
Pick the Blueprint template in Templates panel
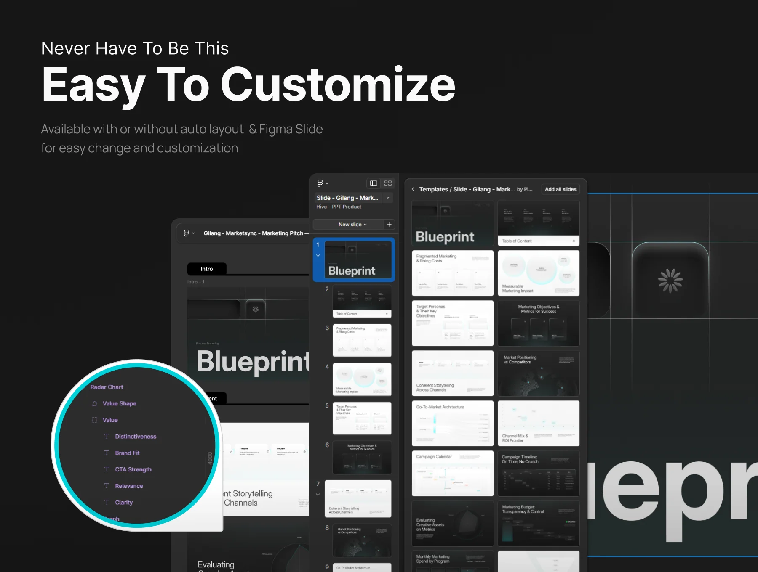coord(453,223)
